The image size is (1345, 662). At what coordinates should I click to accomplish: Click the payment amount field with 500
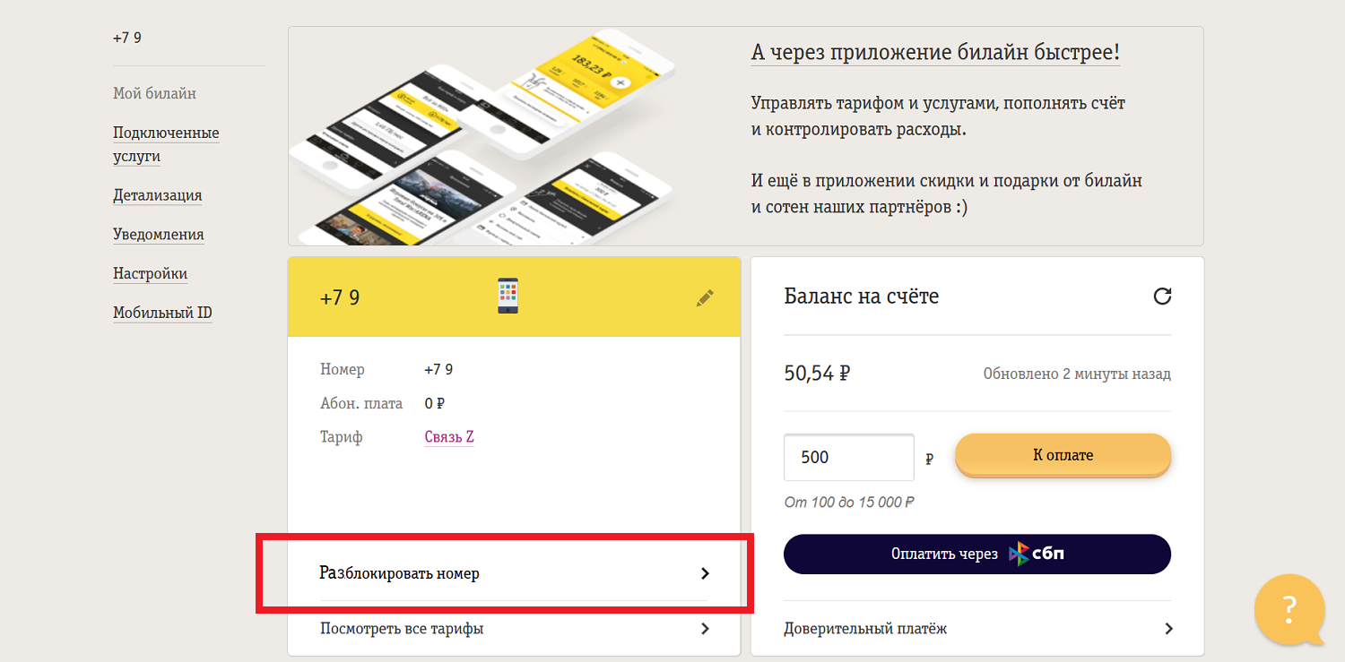pyautogui.click(x=849, y=457)
